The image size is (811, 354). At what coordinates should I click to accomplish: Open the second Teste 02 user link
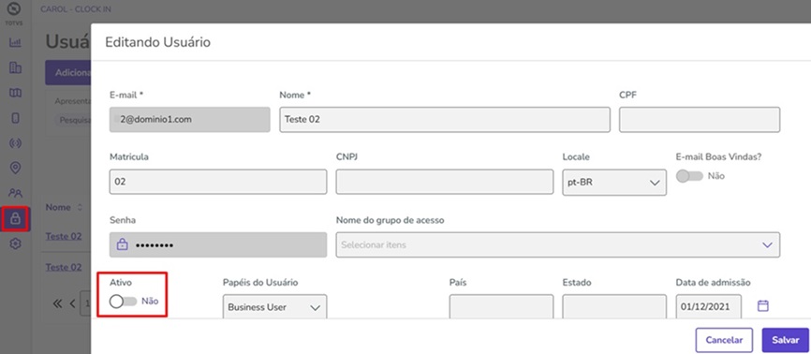64,267
